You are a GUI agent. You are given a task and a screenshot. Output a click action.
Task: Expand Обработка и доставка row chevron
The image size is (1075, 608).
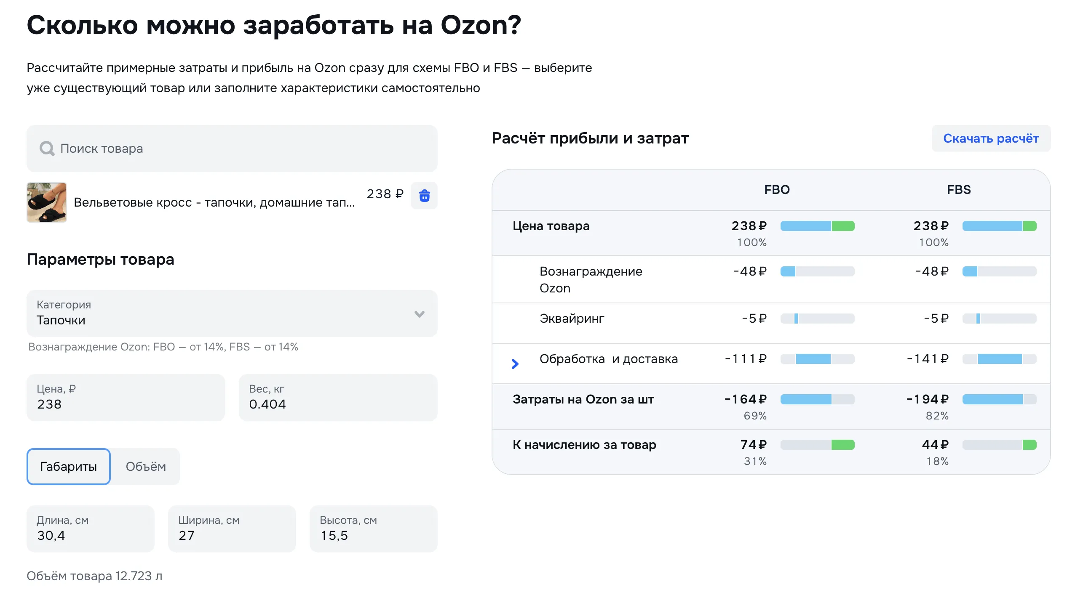click(515, 364)
